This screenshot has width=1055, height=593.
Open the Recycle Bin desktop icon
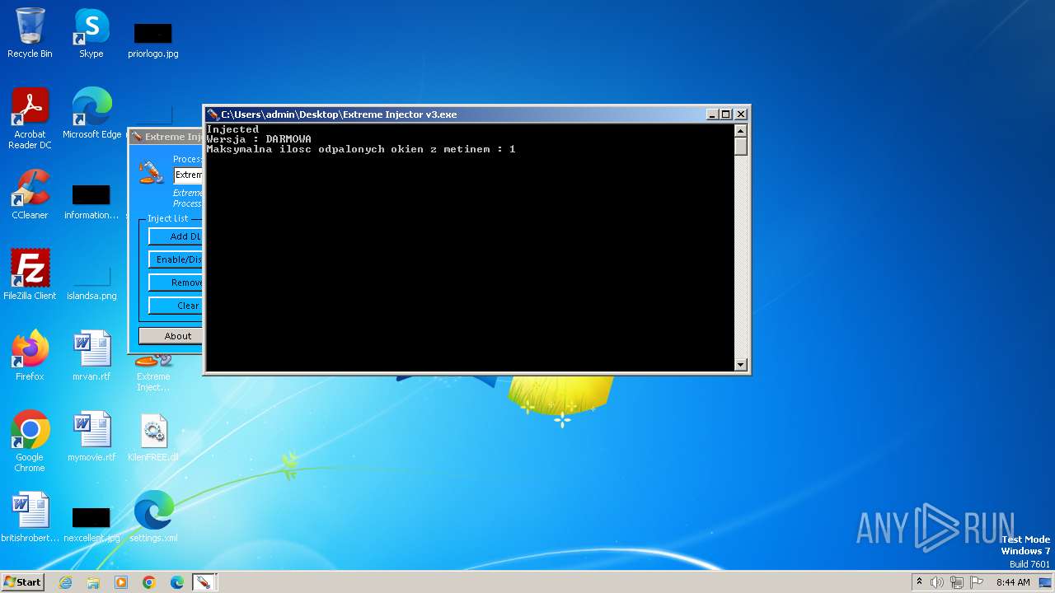30,33
